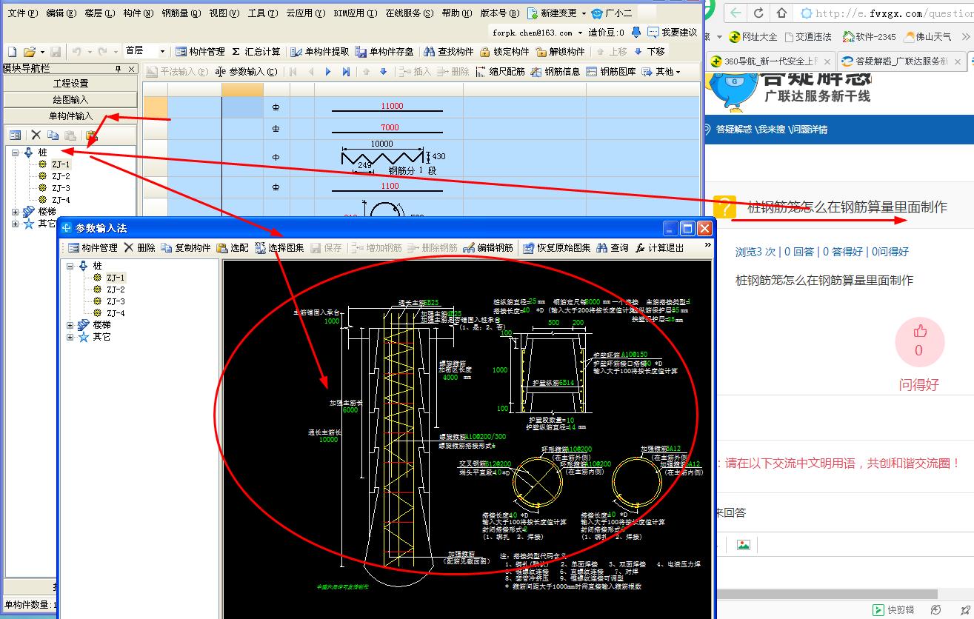Click delete X icon in navigation panel

36,135
